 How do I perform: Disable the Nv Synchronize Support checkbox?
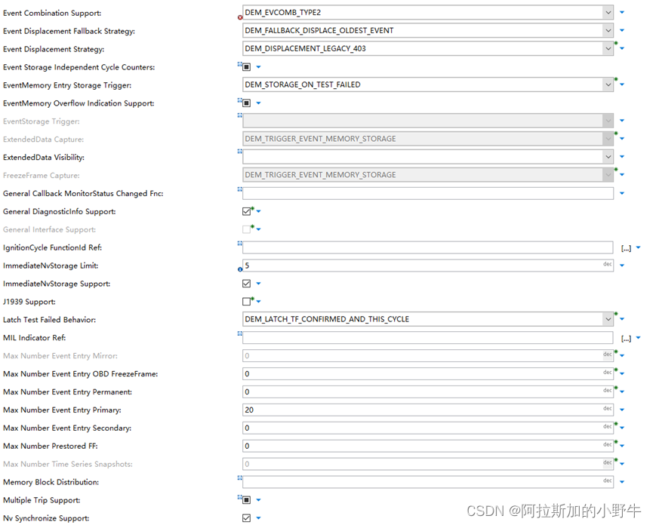point(246,517)
